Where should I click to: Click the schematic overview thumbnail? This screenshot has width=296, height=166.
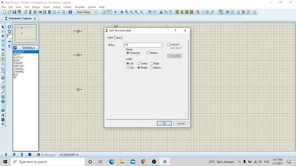tap(26, 33)
